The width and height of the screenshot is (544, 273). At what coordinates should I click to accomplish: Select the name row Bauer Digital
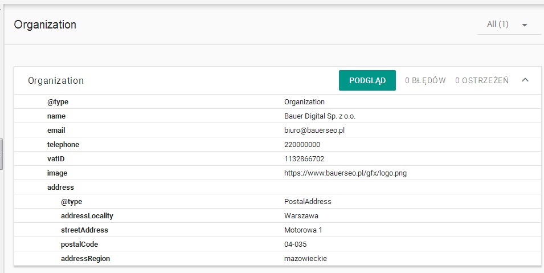tap(277, 116)
